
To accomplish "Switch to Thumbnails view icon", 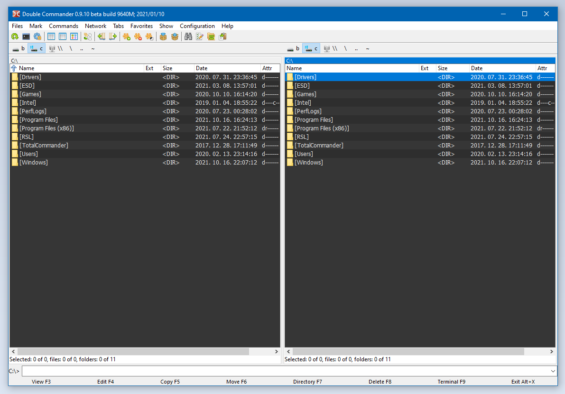I will coord(74,37).
